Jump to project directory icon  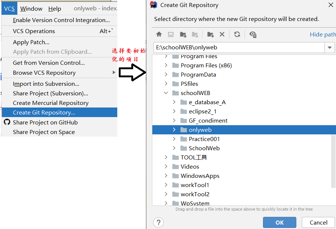click(183, 35)
